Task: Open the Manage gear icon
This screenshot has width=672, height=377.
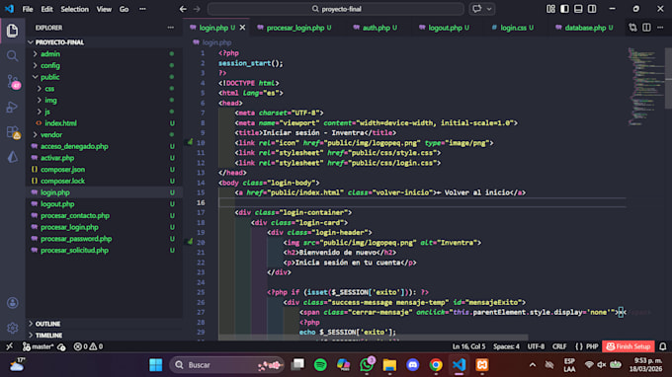Action: tap(13, 328)
